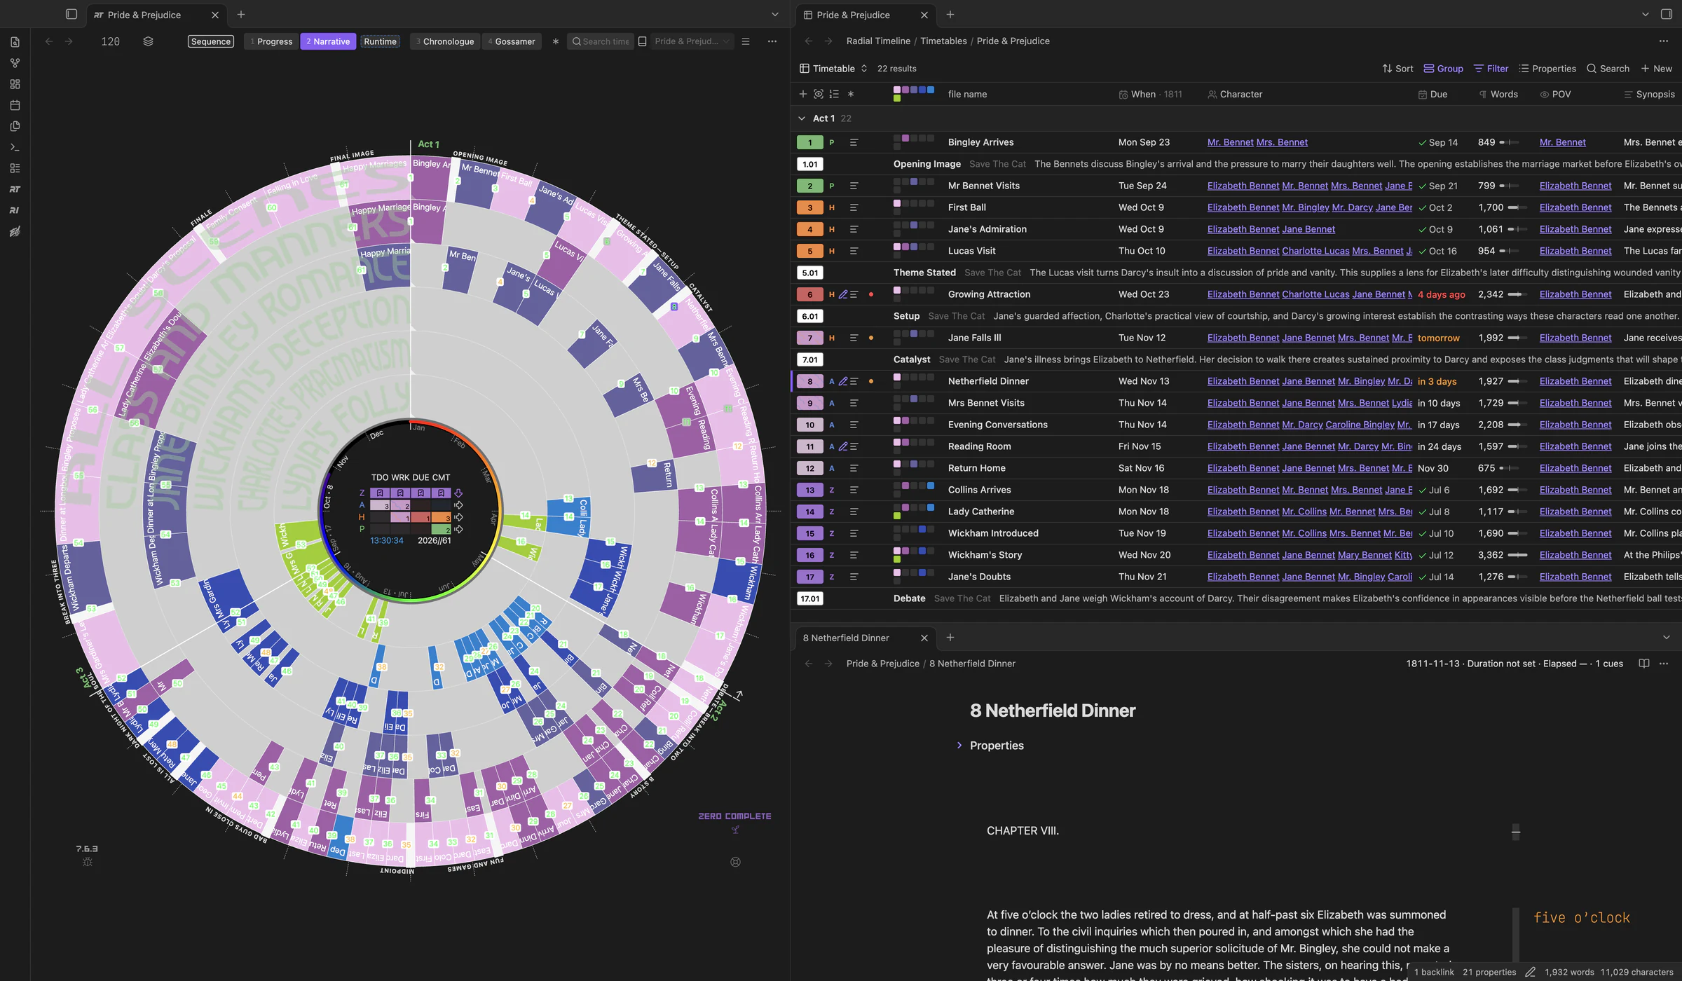Click the RI icon in the left ribbon
The width and height of the screenshot is (1682, 981).
[15, 210]
